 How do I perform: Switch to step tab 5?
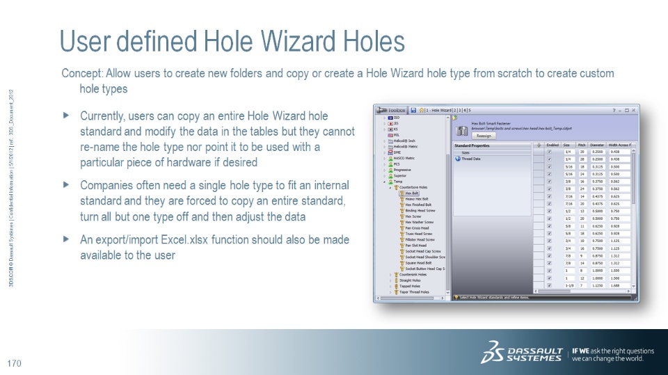[x=470, y=111]
